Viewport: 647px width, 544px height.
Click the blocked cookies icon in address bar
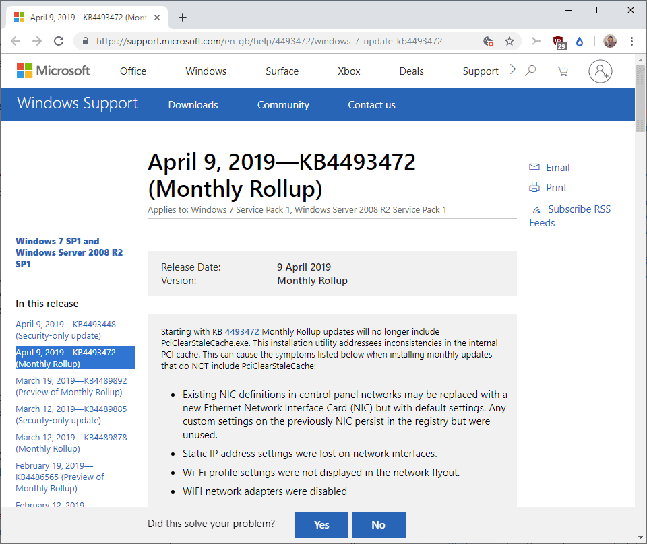[x=488, y=41]
